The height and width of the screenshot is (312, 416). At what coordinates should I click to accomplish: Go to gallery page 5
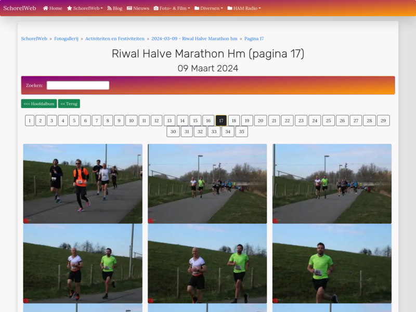(x=74, y=121)
